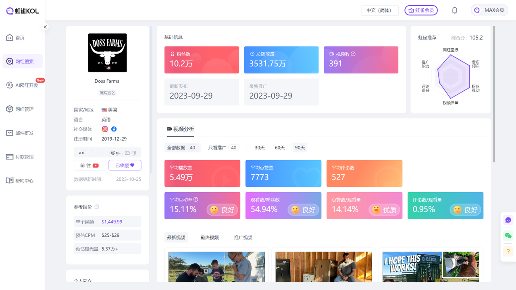Click the 总播放量 3531.75万 card

281,60
